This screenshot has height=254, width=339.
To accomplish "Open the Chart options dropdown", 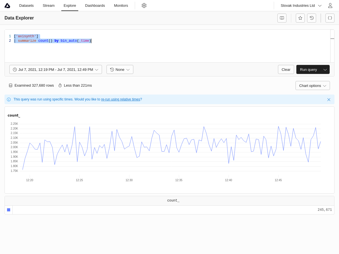I will (312, 86).
